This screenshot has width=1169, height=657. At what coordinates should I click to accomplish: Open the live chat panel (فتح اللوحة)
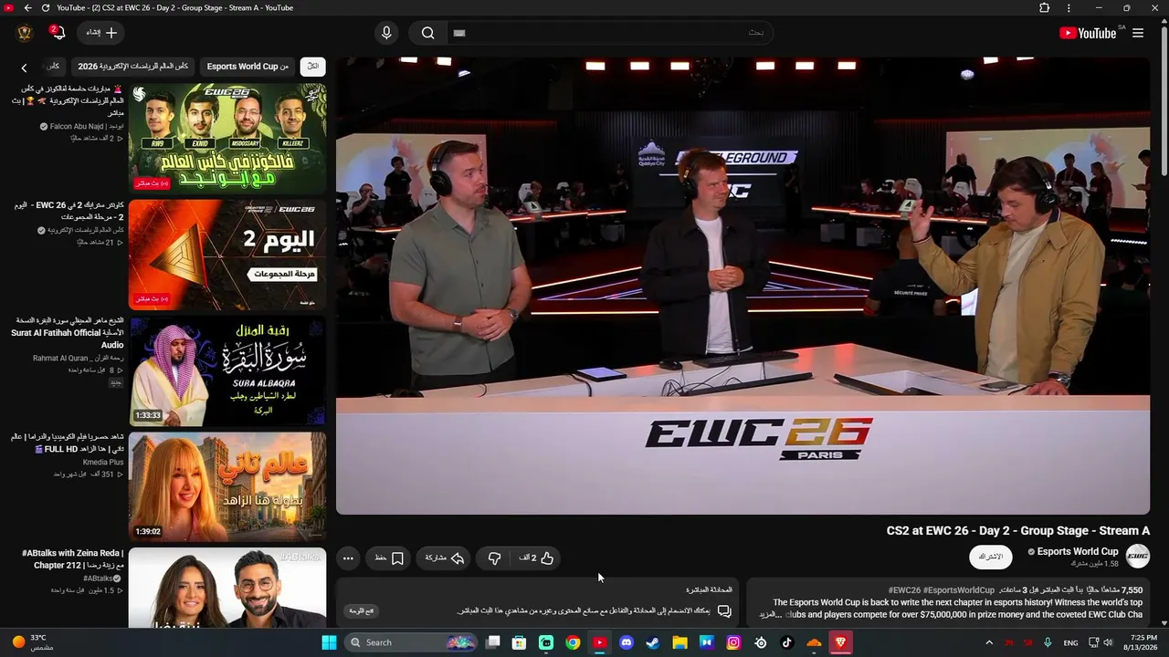coord(363,610)
